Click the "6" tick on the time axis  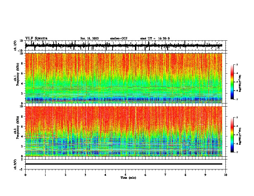click(x=146, y=175)
